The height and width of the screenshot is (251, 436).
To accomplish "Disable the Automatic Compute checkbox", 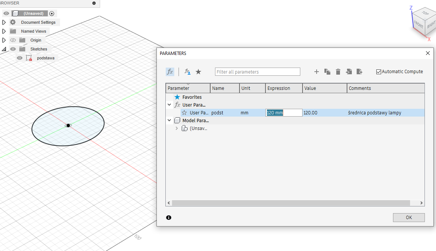I will (x=379, y=72).
